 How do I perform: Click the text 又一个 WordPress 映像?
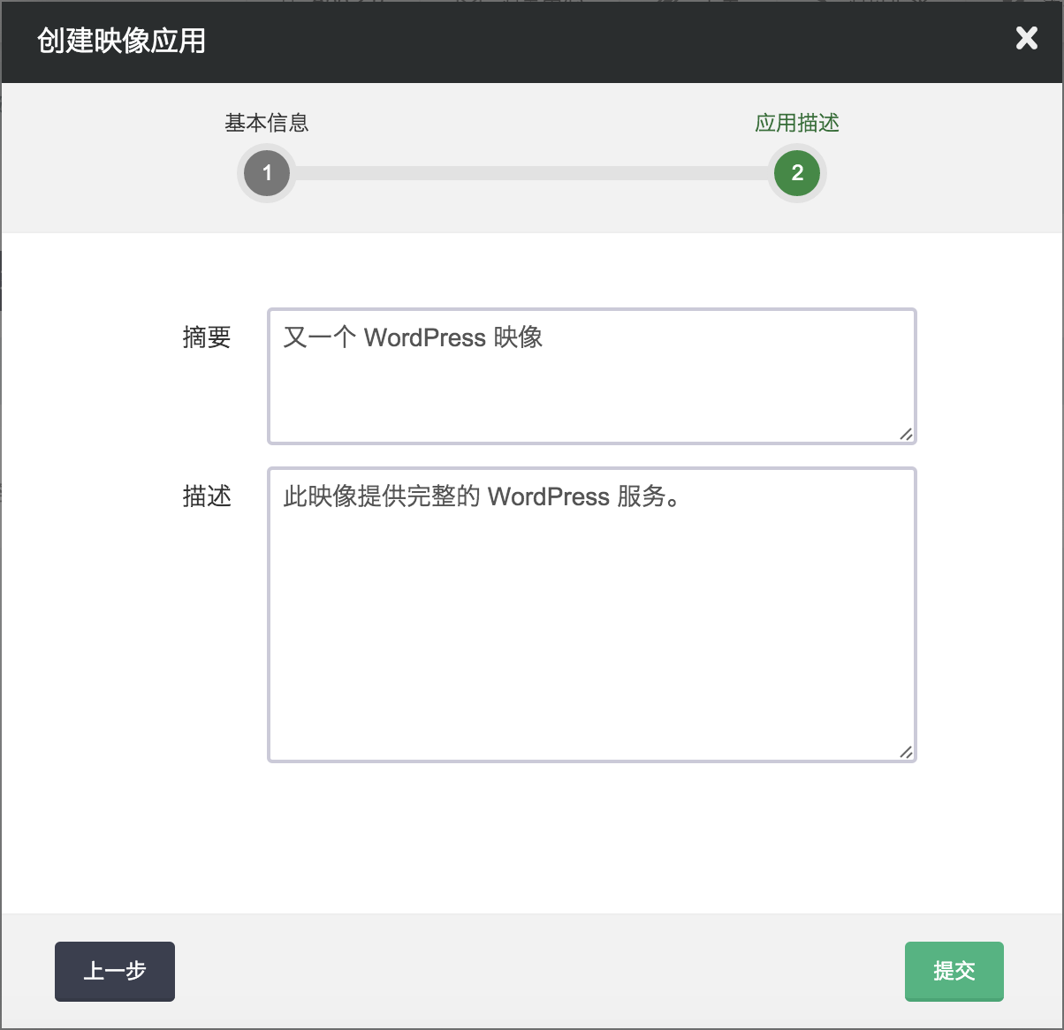tap(414, 337)
